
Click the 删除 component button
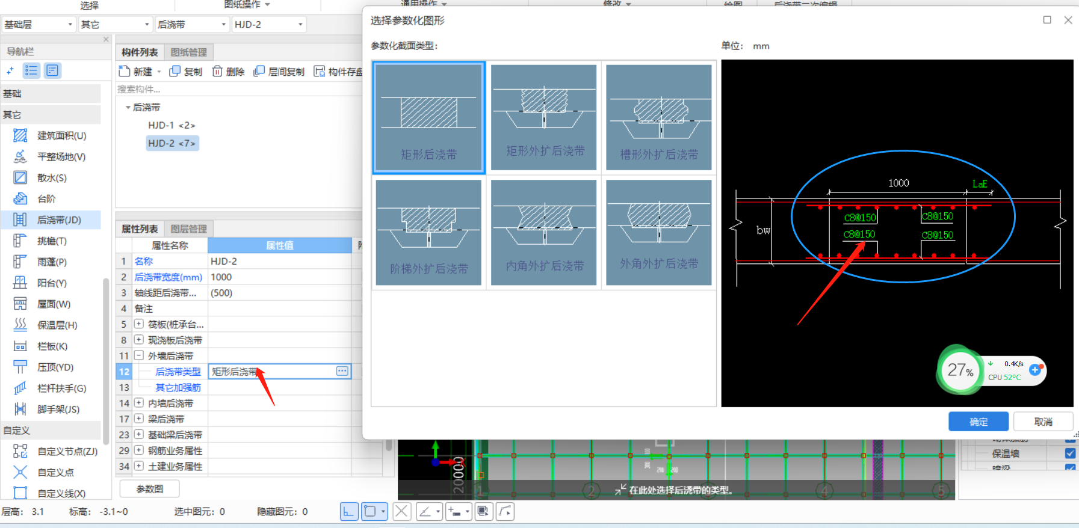click(x=228, y=72)
